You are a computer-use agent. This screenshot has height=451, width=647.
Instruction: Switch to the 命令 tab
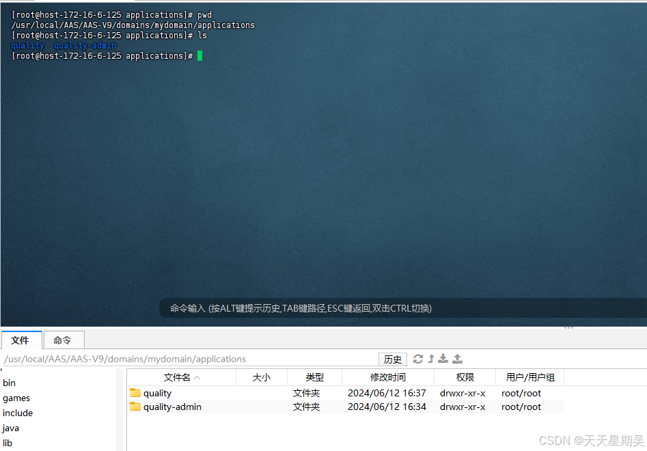click(x=64, y=340)
